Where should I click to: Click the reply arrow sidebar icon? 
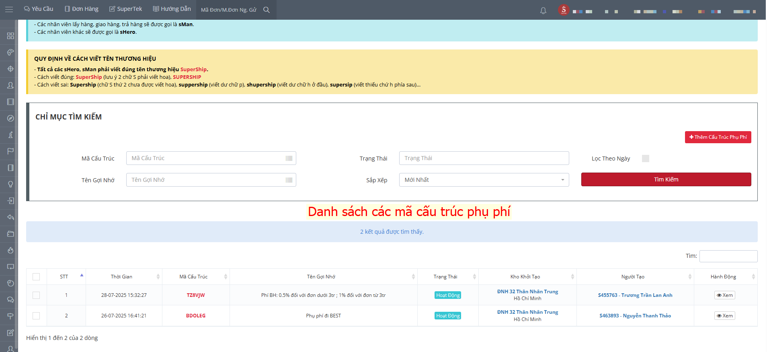click(10, 217)
